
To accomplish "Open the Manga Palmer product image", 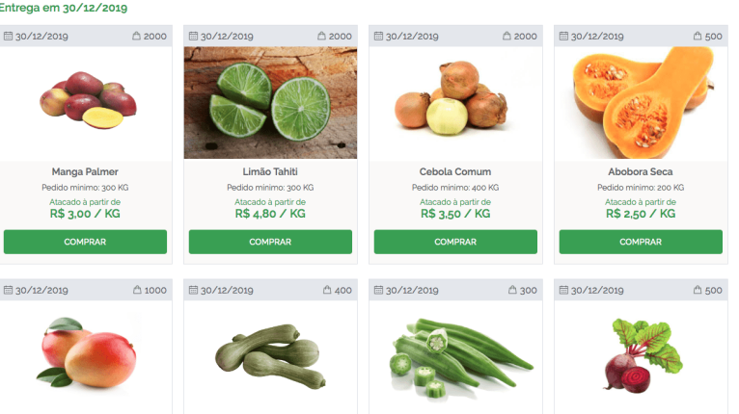I will 86,101.
